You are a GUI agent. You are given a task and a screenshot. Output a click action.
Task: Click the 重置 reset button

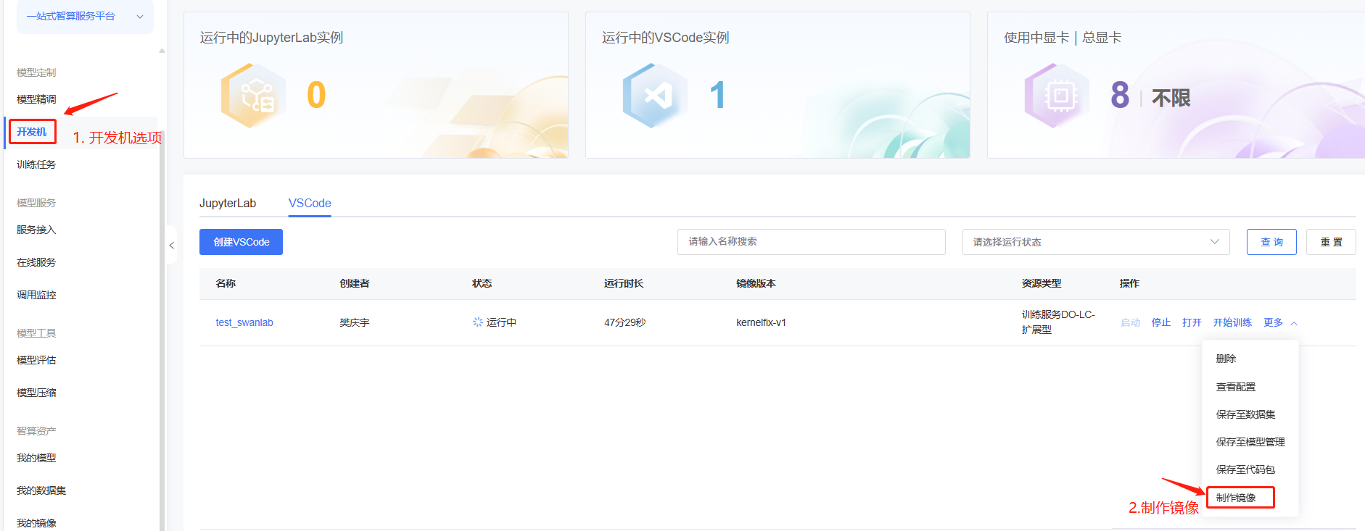click(1331, 242)
